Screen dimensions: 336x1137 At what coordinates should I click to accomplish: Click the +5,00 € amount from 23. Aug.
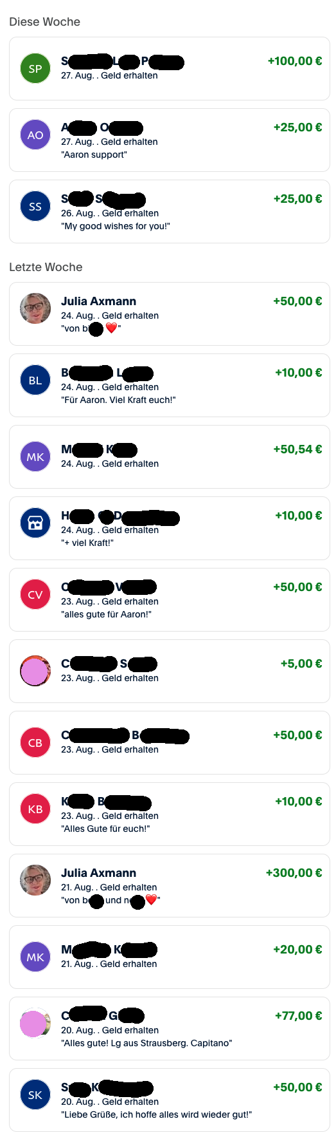coord(301,664)
